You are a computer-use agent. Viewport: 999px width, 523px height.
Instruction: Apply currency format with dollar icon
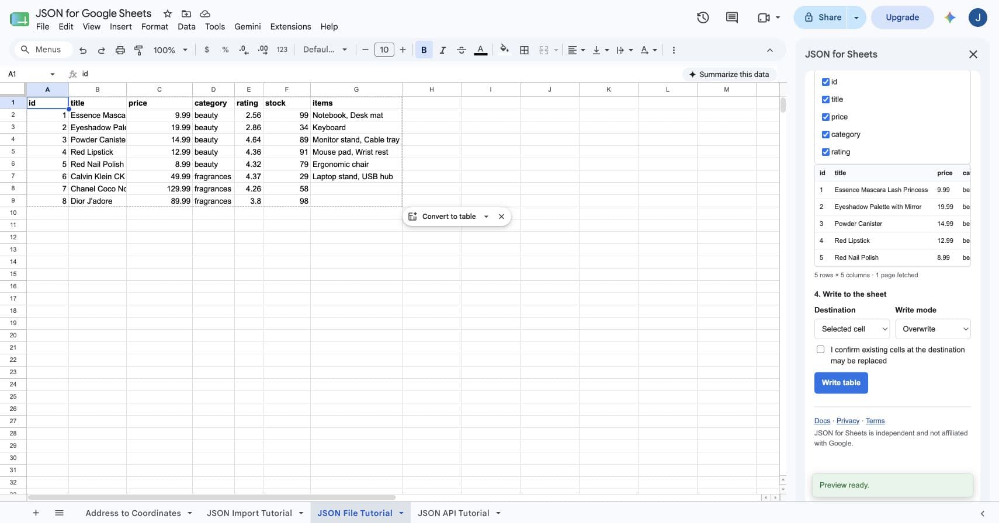[x=206, y=50]
